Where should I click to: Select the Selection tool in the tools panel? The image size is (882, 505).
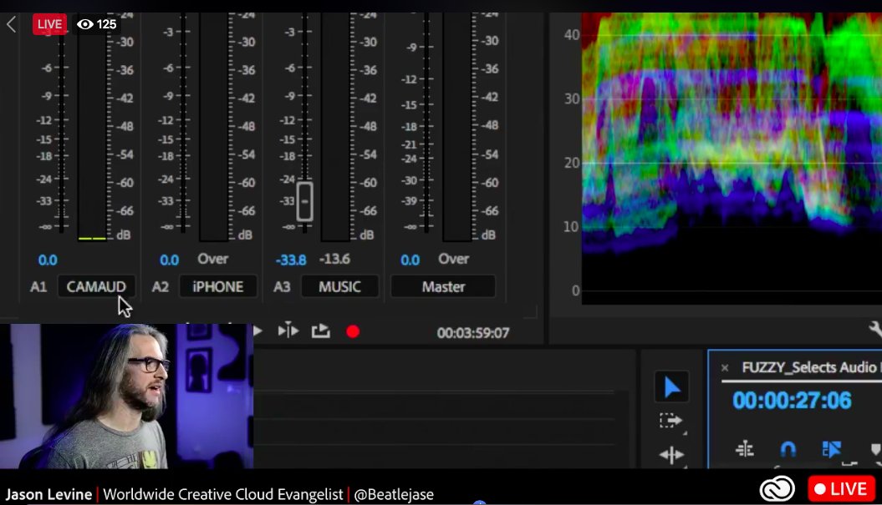[x=671, y=386]
